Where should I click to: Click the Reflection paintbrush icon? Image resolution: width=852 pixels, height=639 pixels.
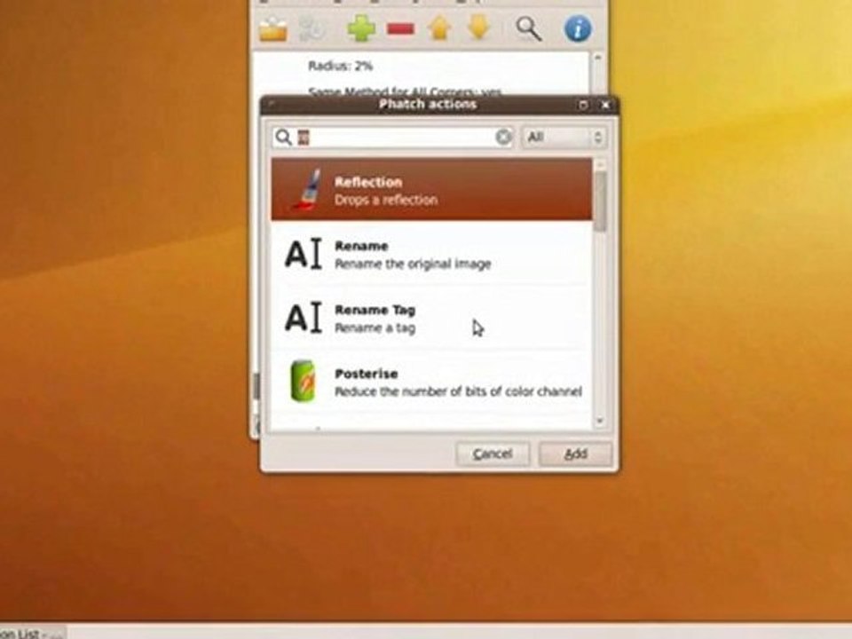[x=306, y=189]
